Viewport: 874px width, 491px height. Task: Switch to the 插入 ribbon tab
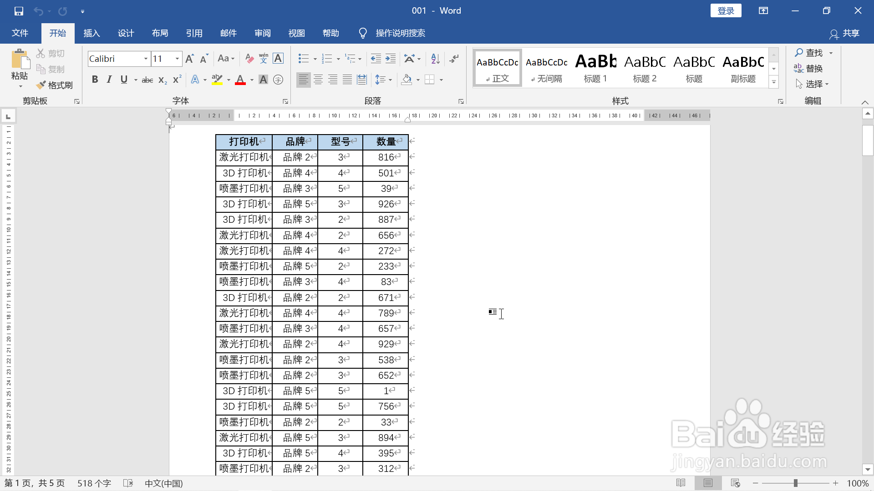[91, 33]
